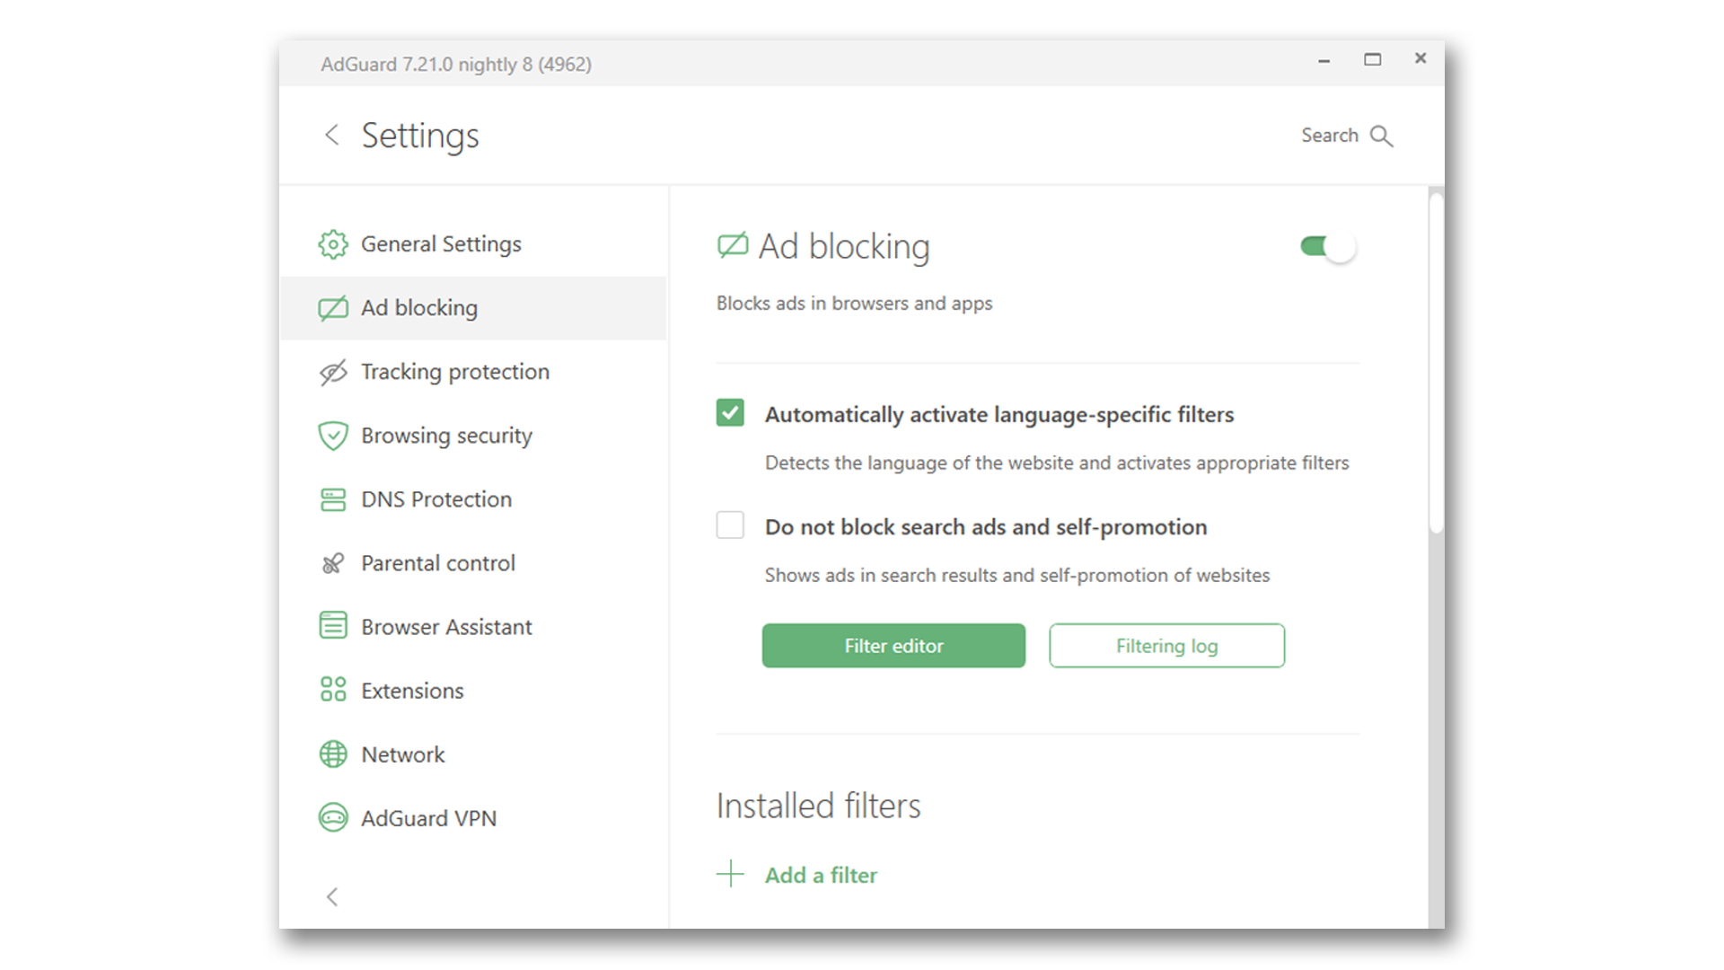
Task: Select the Browsing security shield icon
Action: 332,435
